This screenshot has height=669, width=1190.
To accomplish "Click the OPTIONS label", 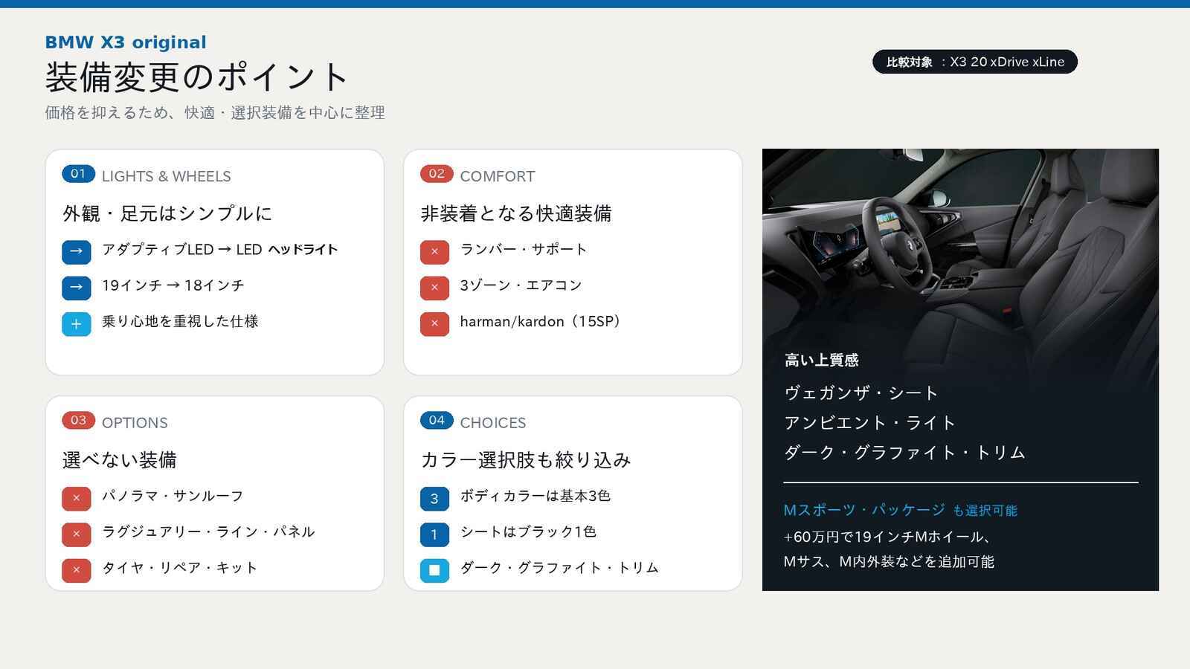I will coord(135,423).
